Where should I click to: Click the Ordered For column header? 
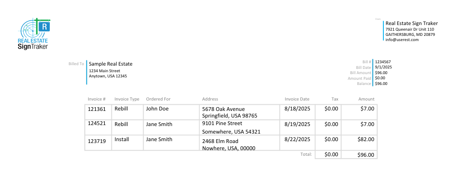click(158, 99)
